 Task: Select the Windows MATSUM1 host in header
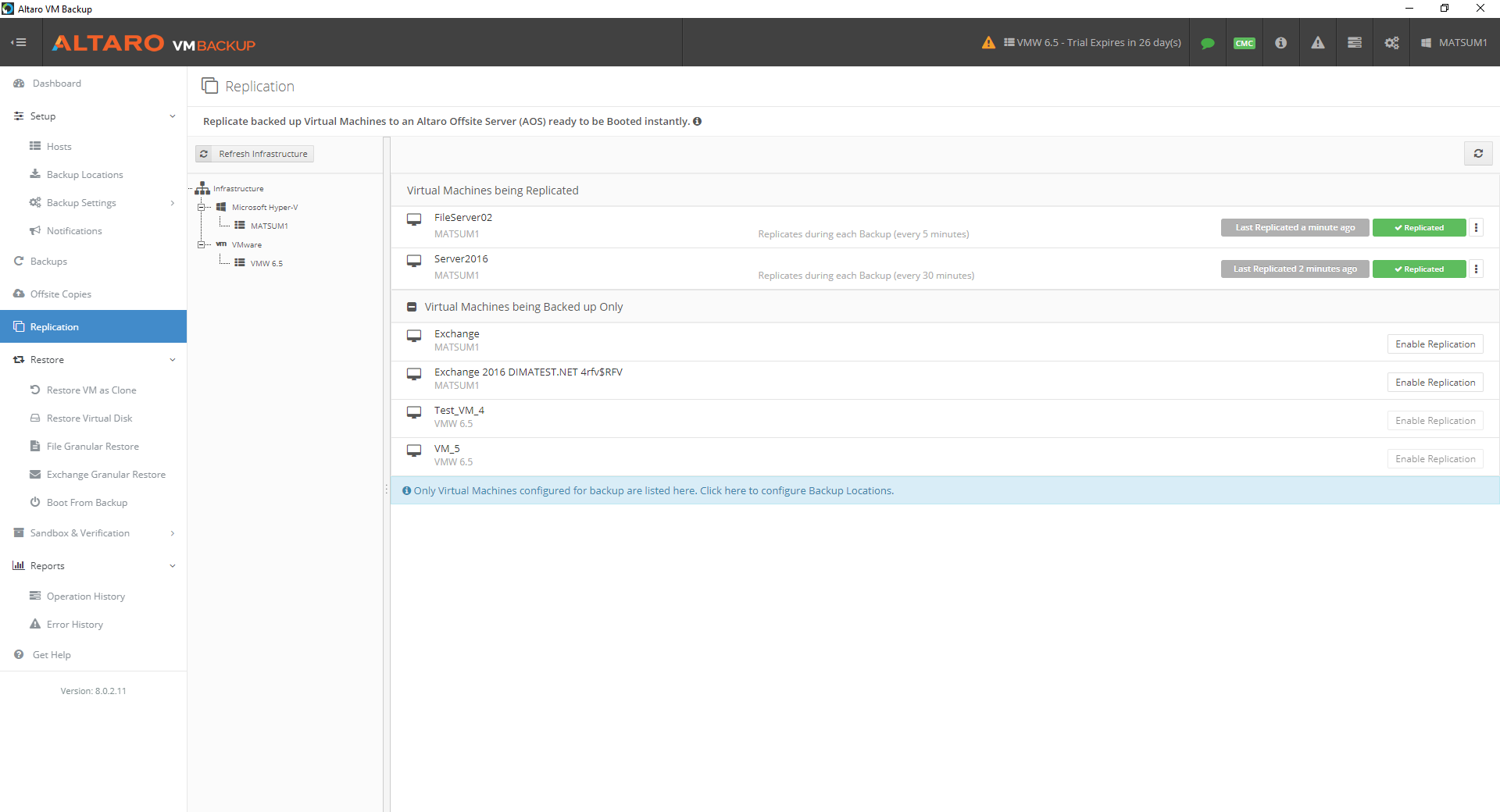point(1454,43)
